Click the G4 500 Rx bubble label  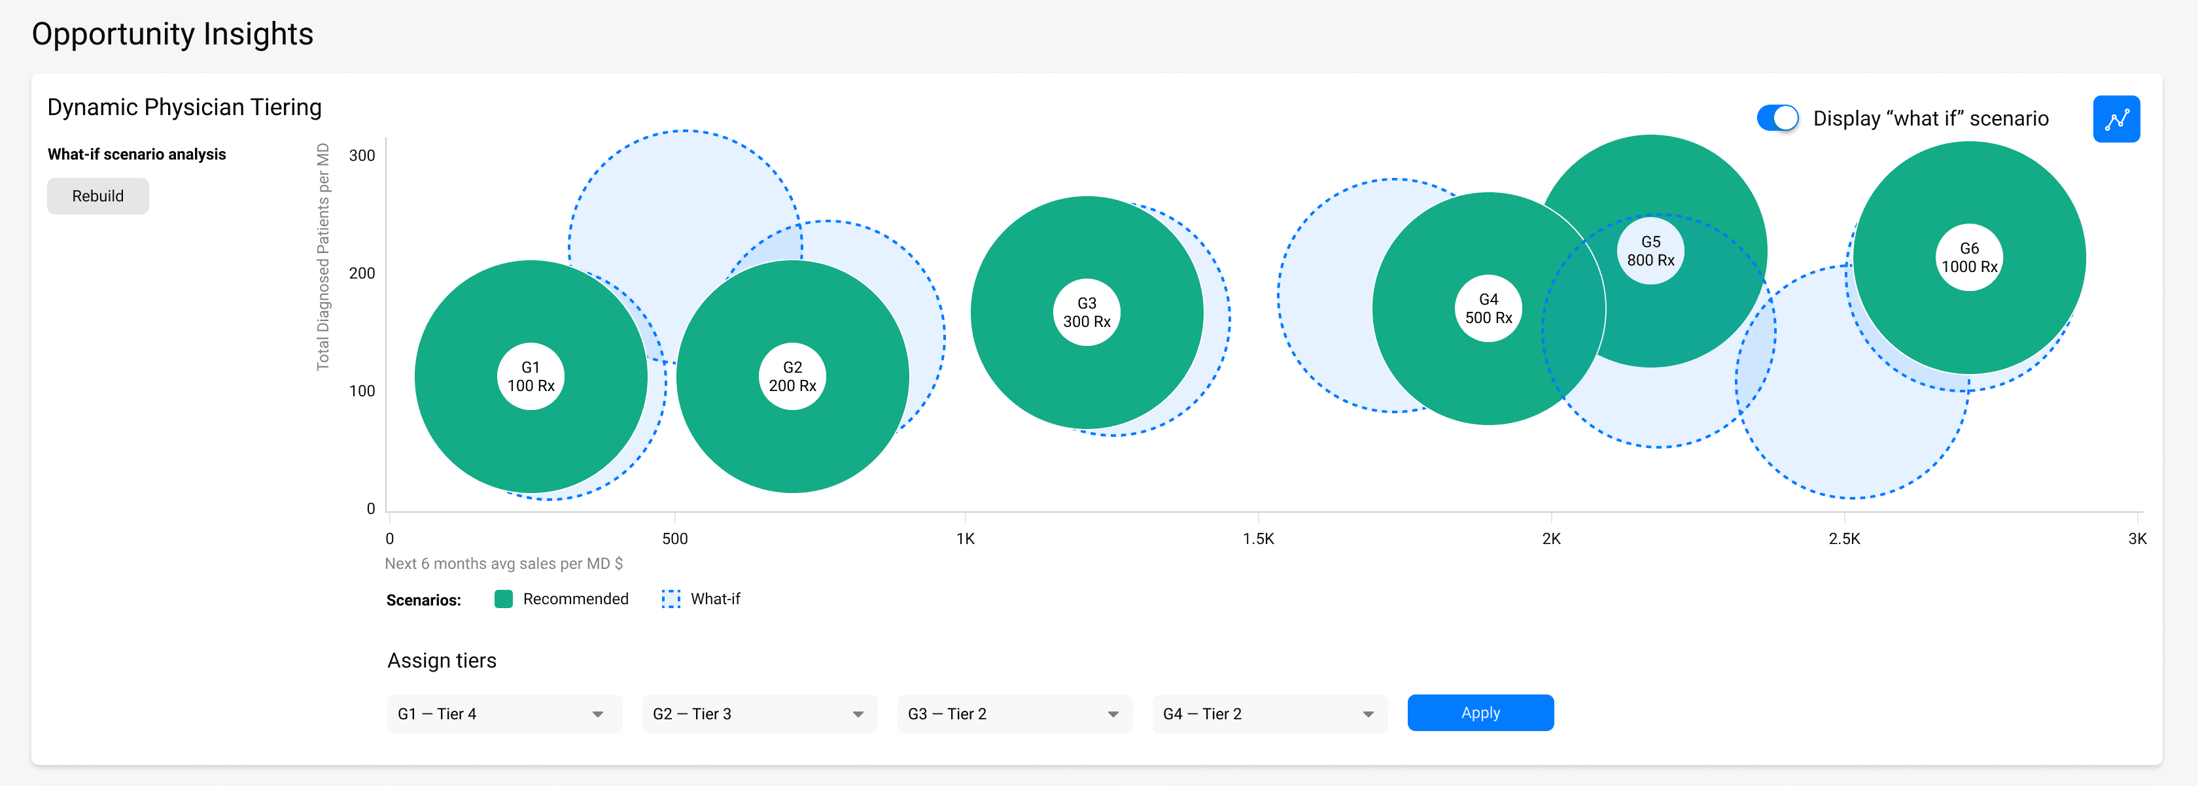pos(1488,309)
